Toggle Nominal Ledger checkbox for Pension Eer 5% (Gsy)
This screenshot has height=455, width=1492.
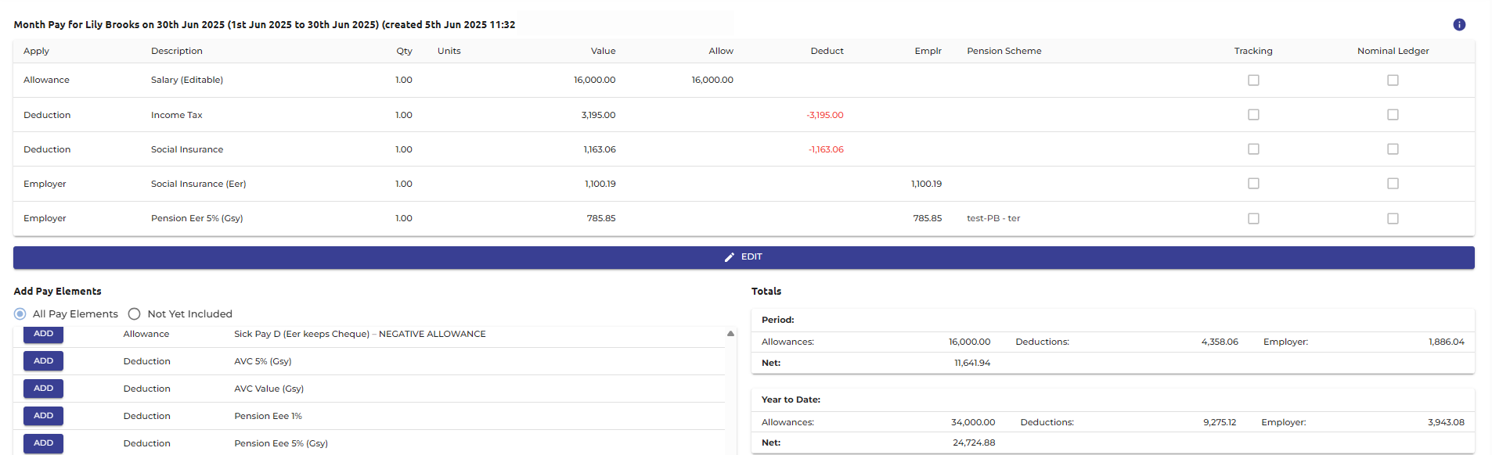pos(1393,219)
